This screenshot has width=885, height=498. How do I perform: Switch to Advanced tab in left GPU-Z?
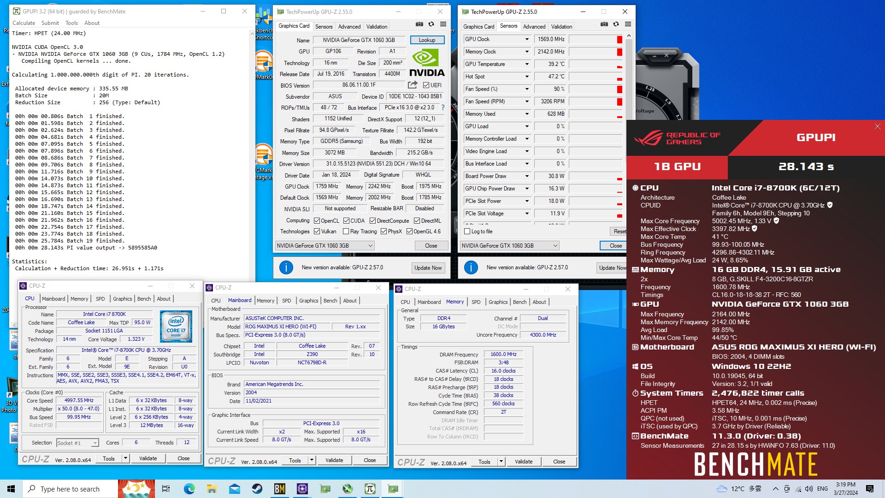pyautogui.click(x=349, y=27)
